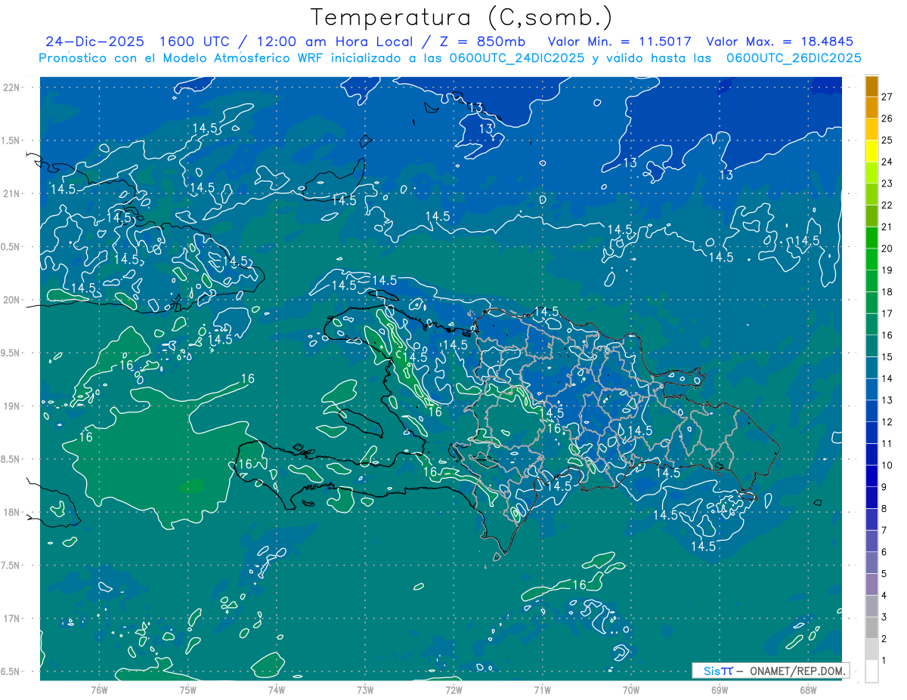This screenshot has width=907, height=700.
Task: Pick the teal colorbar swatch between 15 and 16
Action: pyautogui.click(x=871, y=346)
